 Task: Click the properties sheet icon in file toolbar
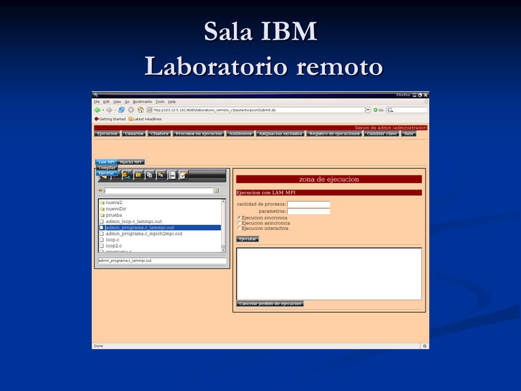(x=172, y=175)
